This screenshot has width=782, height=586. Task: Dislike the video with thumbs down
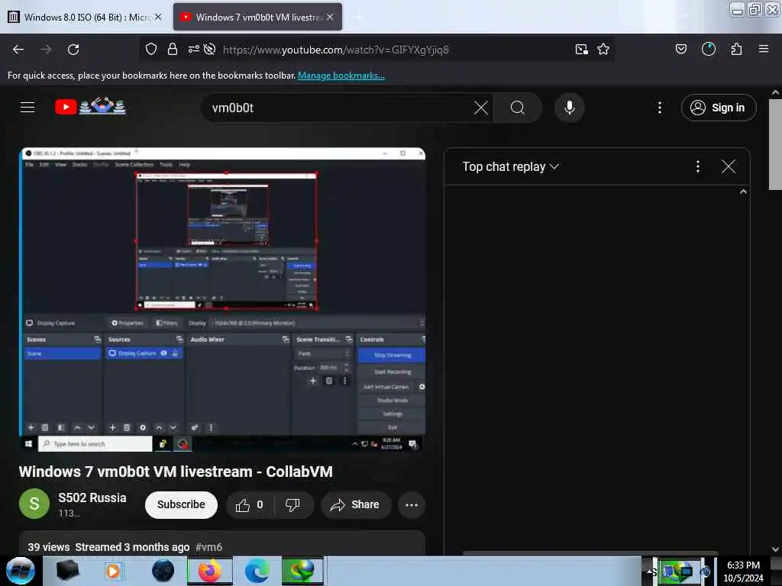292,505
